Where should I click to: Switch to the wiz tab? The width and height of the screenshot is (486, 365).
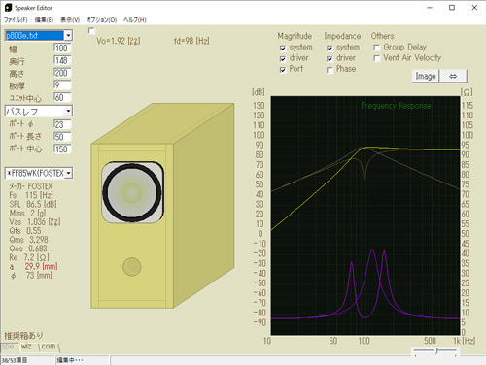coord(26,347)
